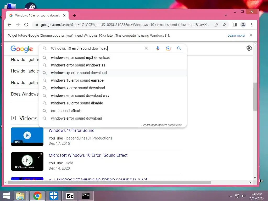
Task: Open the volume control in system tray
Action: point(243,196)
